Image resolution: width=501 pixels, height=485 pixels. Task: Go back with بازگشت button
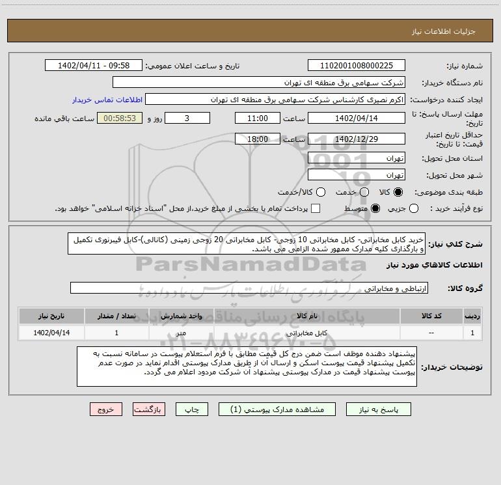tap(149, 409)
